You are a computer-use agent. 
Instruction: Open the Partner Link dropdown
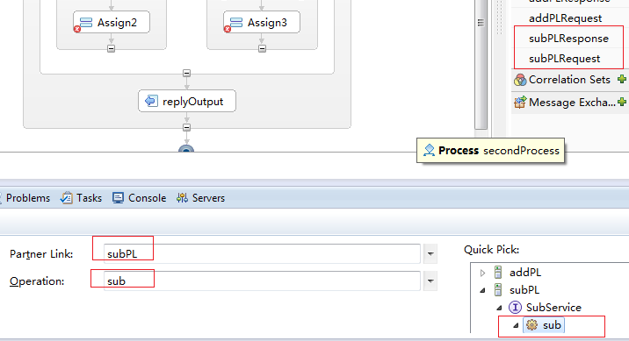tap(430, 253)
